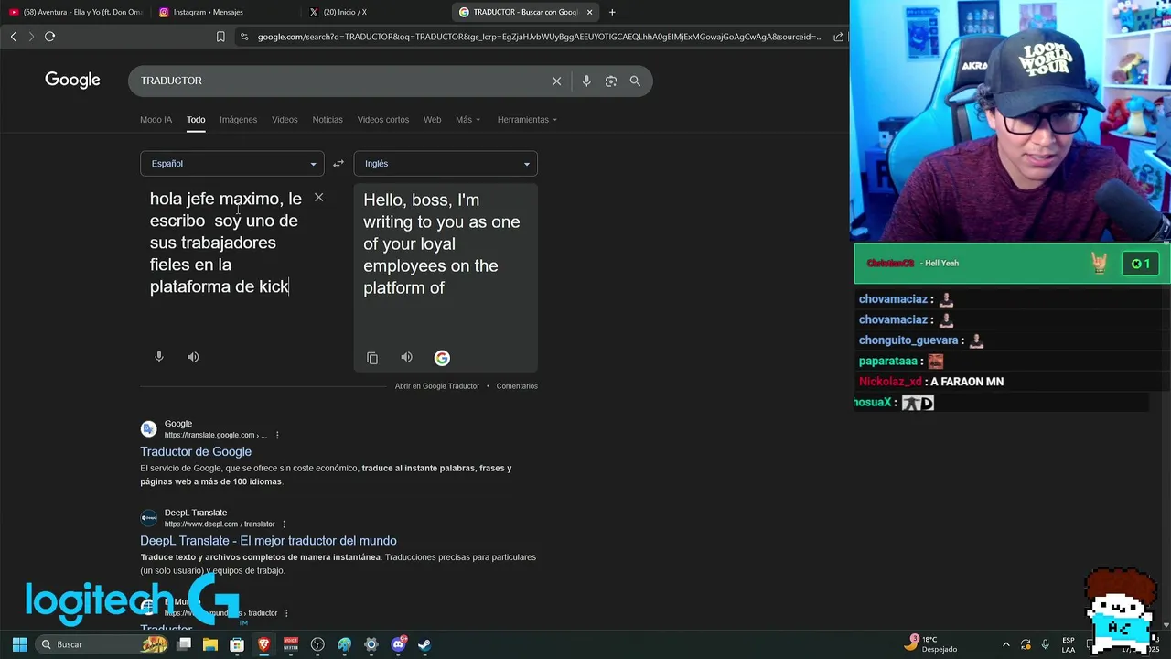Screen dimensions: 1171x659
Task: Switch to Web results tab
Action: (x=432, y=120)
